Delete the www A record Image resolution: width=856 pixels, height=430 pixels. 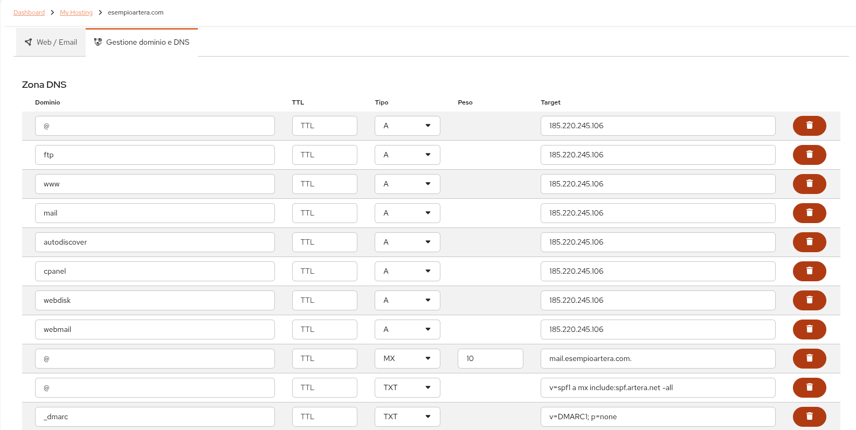[x=809, y=184]
